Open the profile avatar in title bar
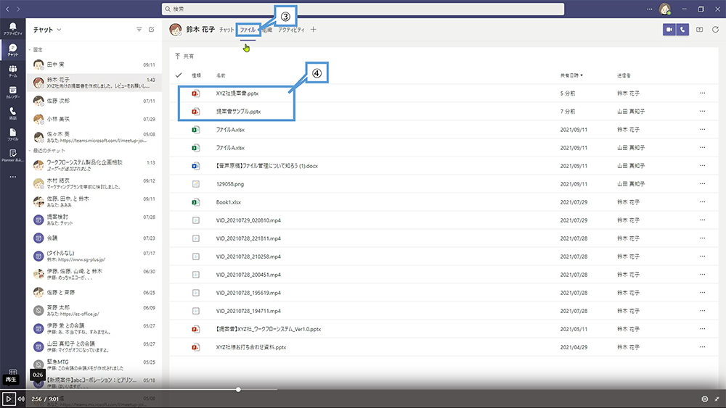This screenshot has width=726, height=408. click(665, 9)
